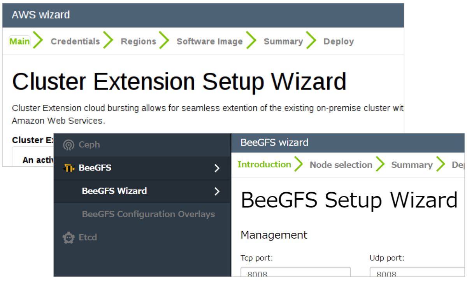Click the BeeGFS wizard title text
This screenshot has width=467, height=281.
tap(274, 142)
